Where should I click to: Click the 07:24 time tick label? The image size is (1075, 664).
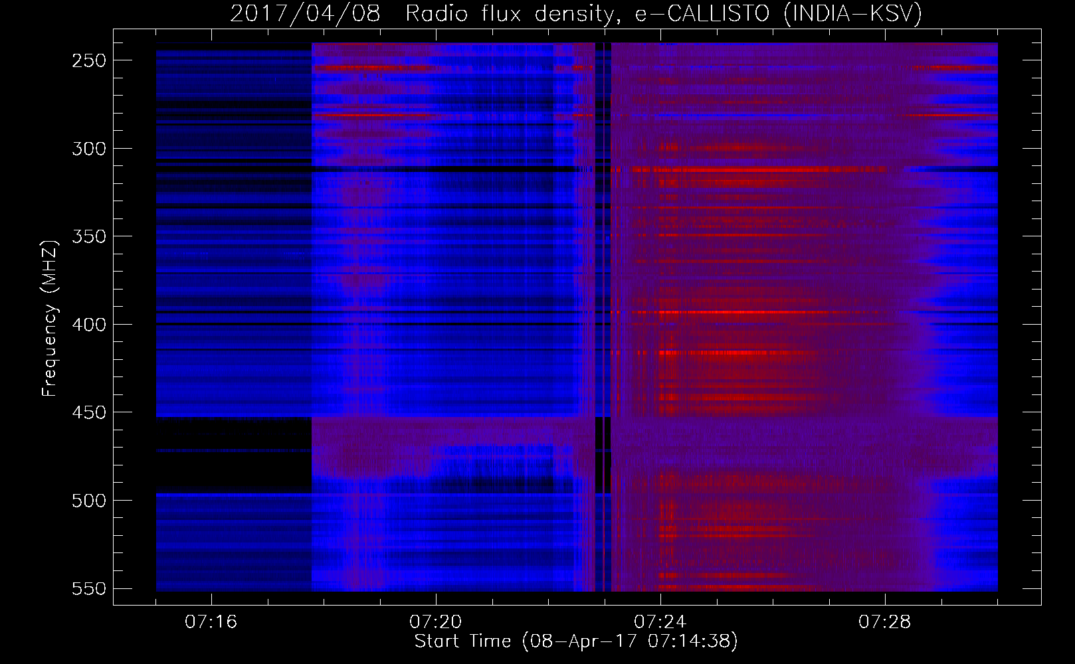tap(660, 622)
